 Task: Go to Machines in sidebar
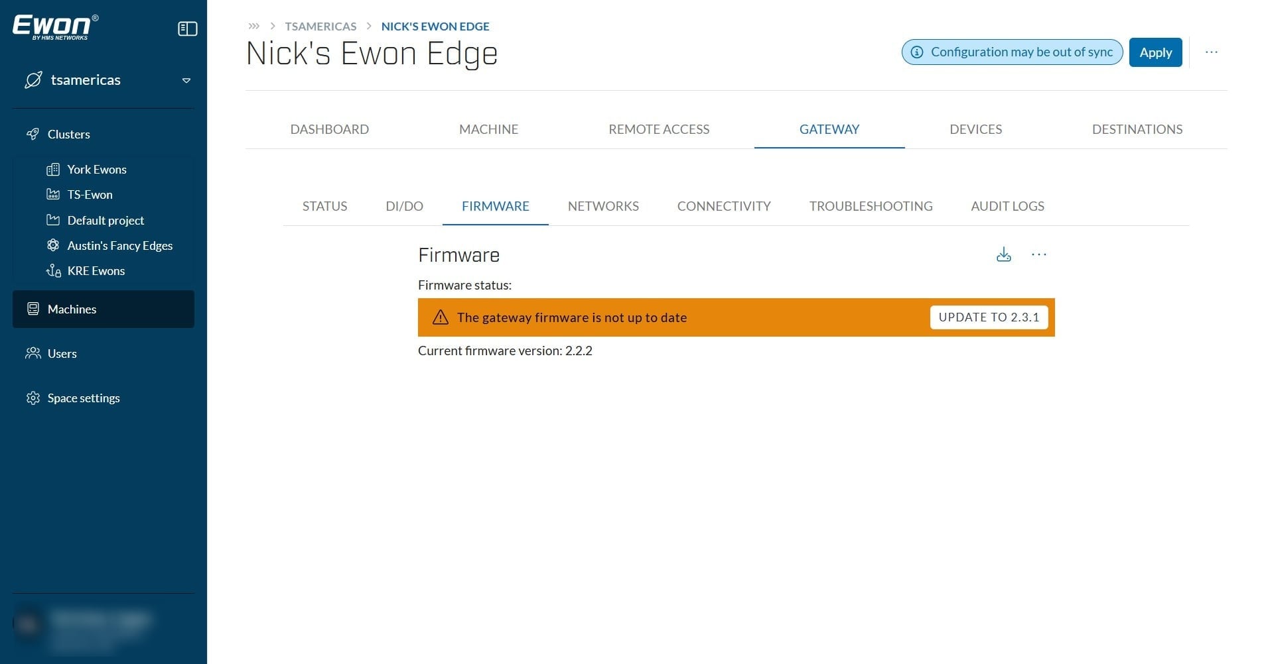coord(104,309)
